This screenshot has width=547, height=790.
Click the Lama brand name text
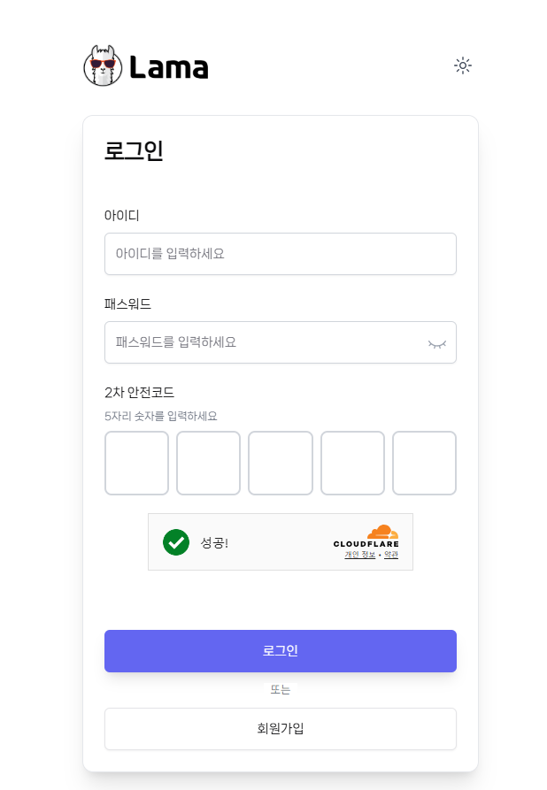click(168, 67)
